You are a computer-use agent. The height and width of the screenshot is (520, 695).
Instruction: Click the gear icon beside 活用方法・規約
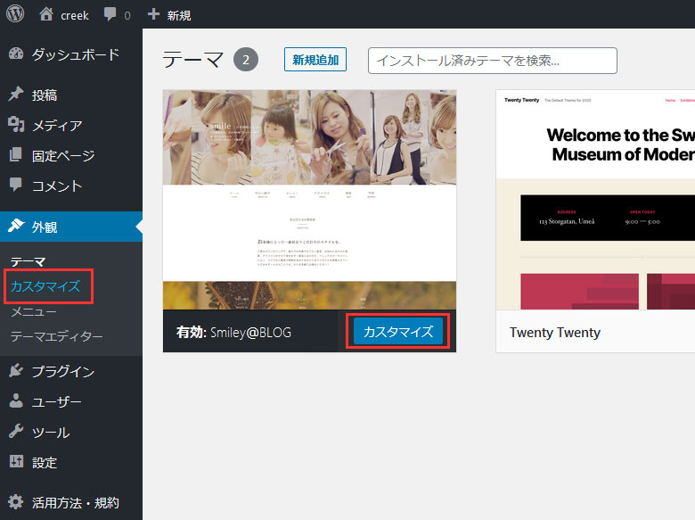click(x=16, y=501)
